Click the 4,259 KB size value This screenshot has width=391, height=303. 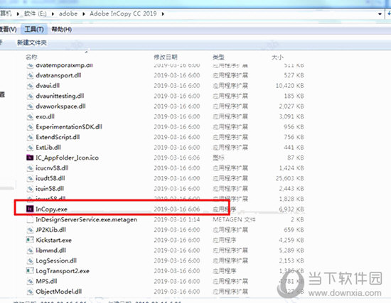pos(291,240)
